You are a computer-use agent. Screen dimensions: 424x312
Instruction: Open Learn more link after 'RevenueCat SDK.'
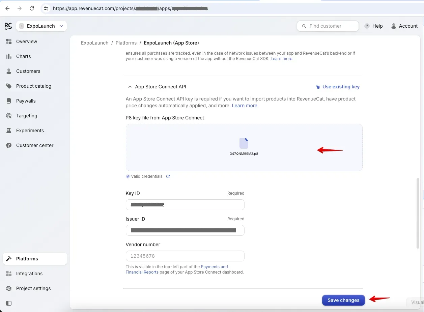(282, 59)
